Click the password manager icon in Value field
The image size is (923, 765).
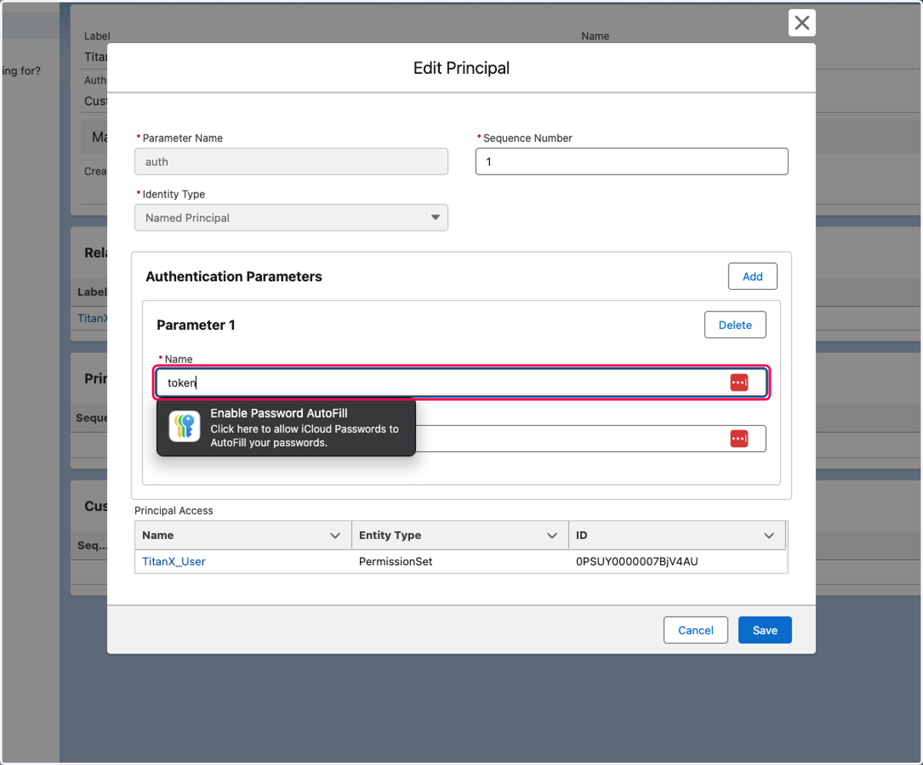point(739,438)
